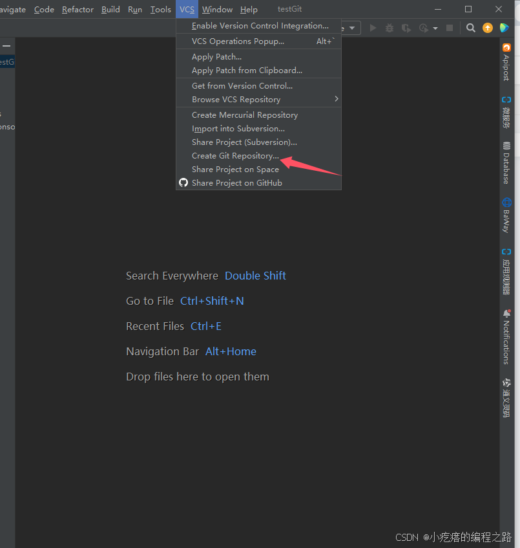Open the Database tool window
The height and width of the screenshot is (548, 520).
click(506, 163)
